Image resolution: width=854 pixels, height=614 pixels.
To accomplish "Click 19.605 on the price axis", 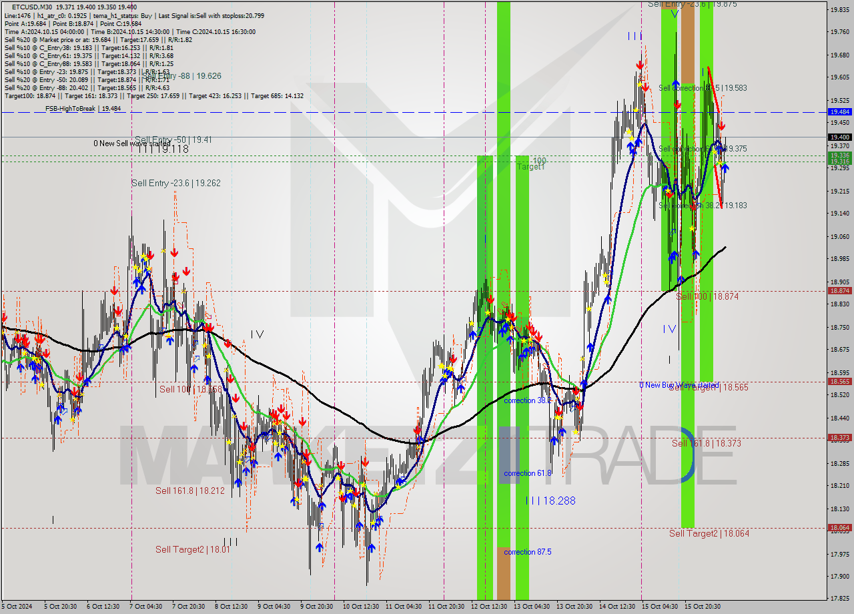I will pyautogui.click(x=839, y=77).
